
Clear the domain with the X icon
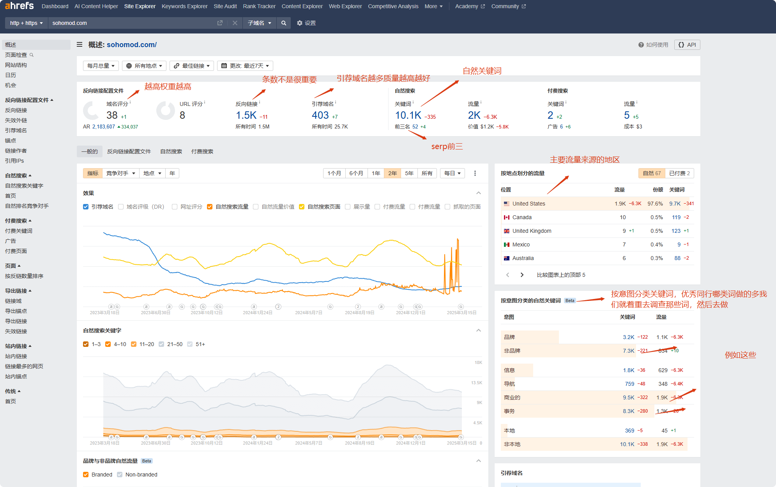pyautogui.click(x=235, y=23)
